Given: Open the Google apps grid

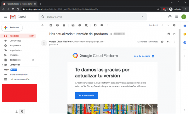Looking at the screenshot, I should tap(176, 17).
